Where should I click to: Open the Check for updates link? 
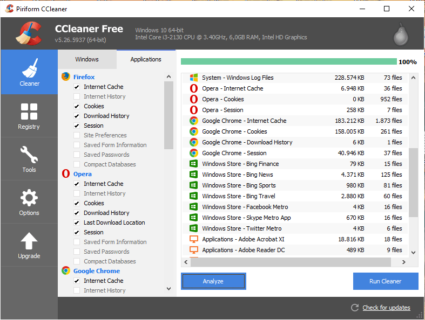386,308
